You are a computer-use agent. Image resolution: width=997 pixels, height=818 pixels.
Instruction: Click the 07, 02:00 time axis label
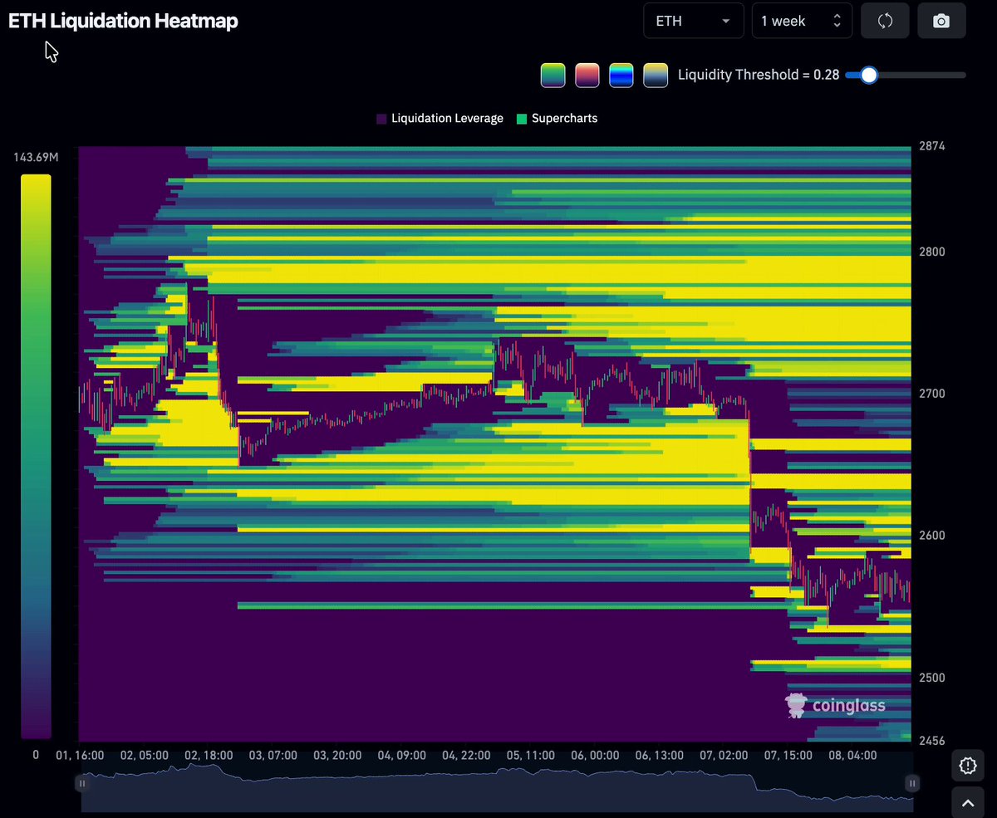point(723,756)
